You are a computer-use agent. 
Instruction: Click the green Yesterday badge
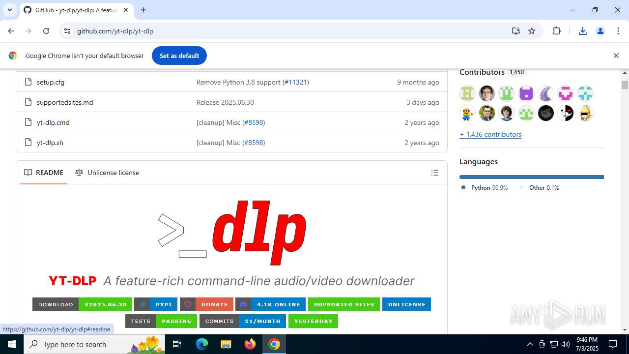[x=313, y=321]
